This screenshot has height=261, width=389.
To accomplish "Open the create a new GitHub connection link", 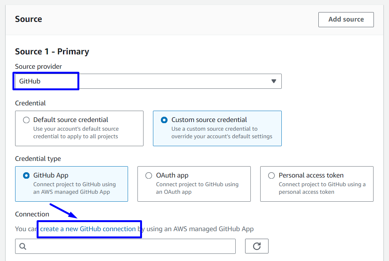I will 88,229.
